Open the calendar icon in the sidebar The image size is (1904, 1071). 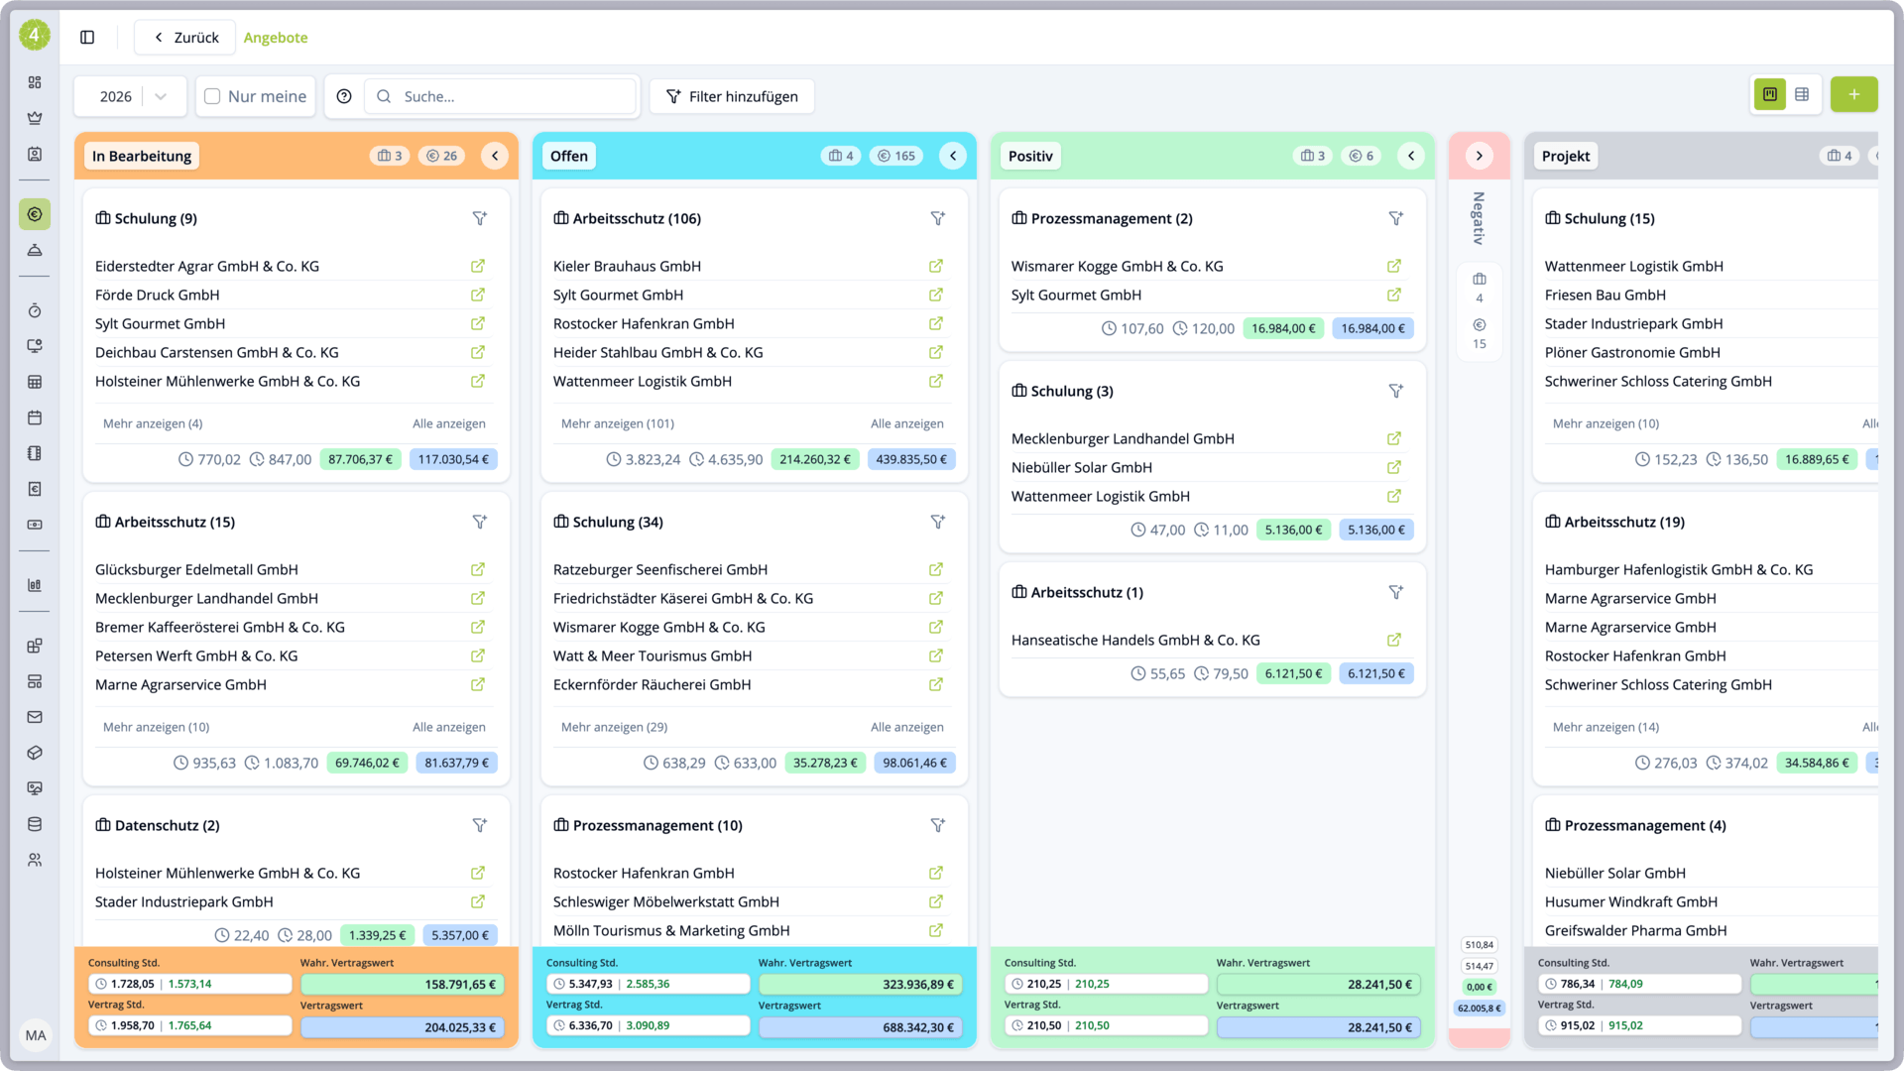click(35, 417)
